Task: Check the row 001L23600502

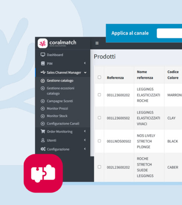Action: 99,118
